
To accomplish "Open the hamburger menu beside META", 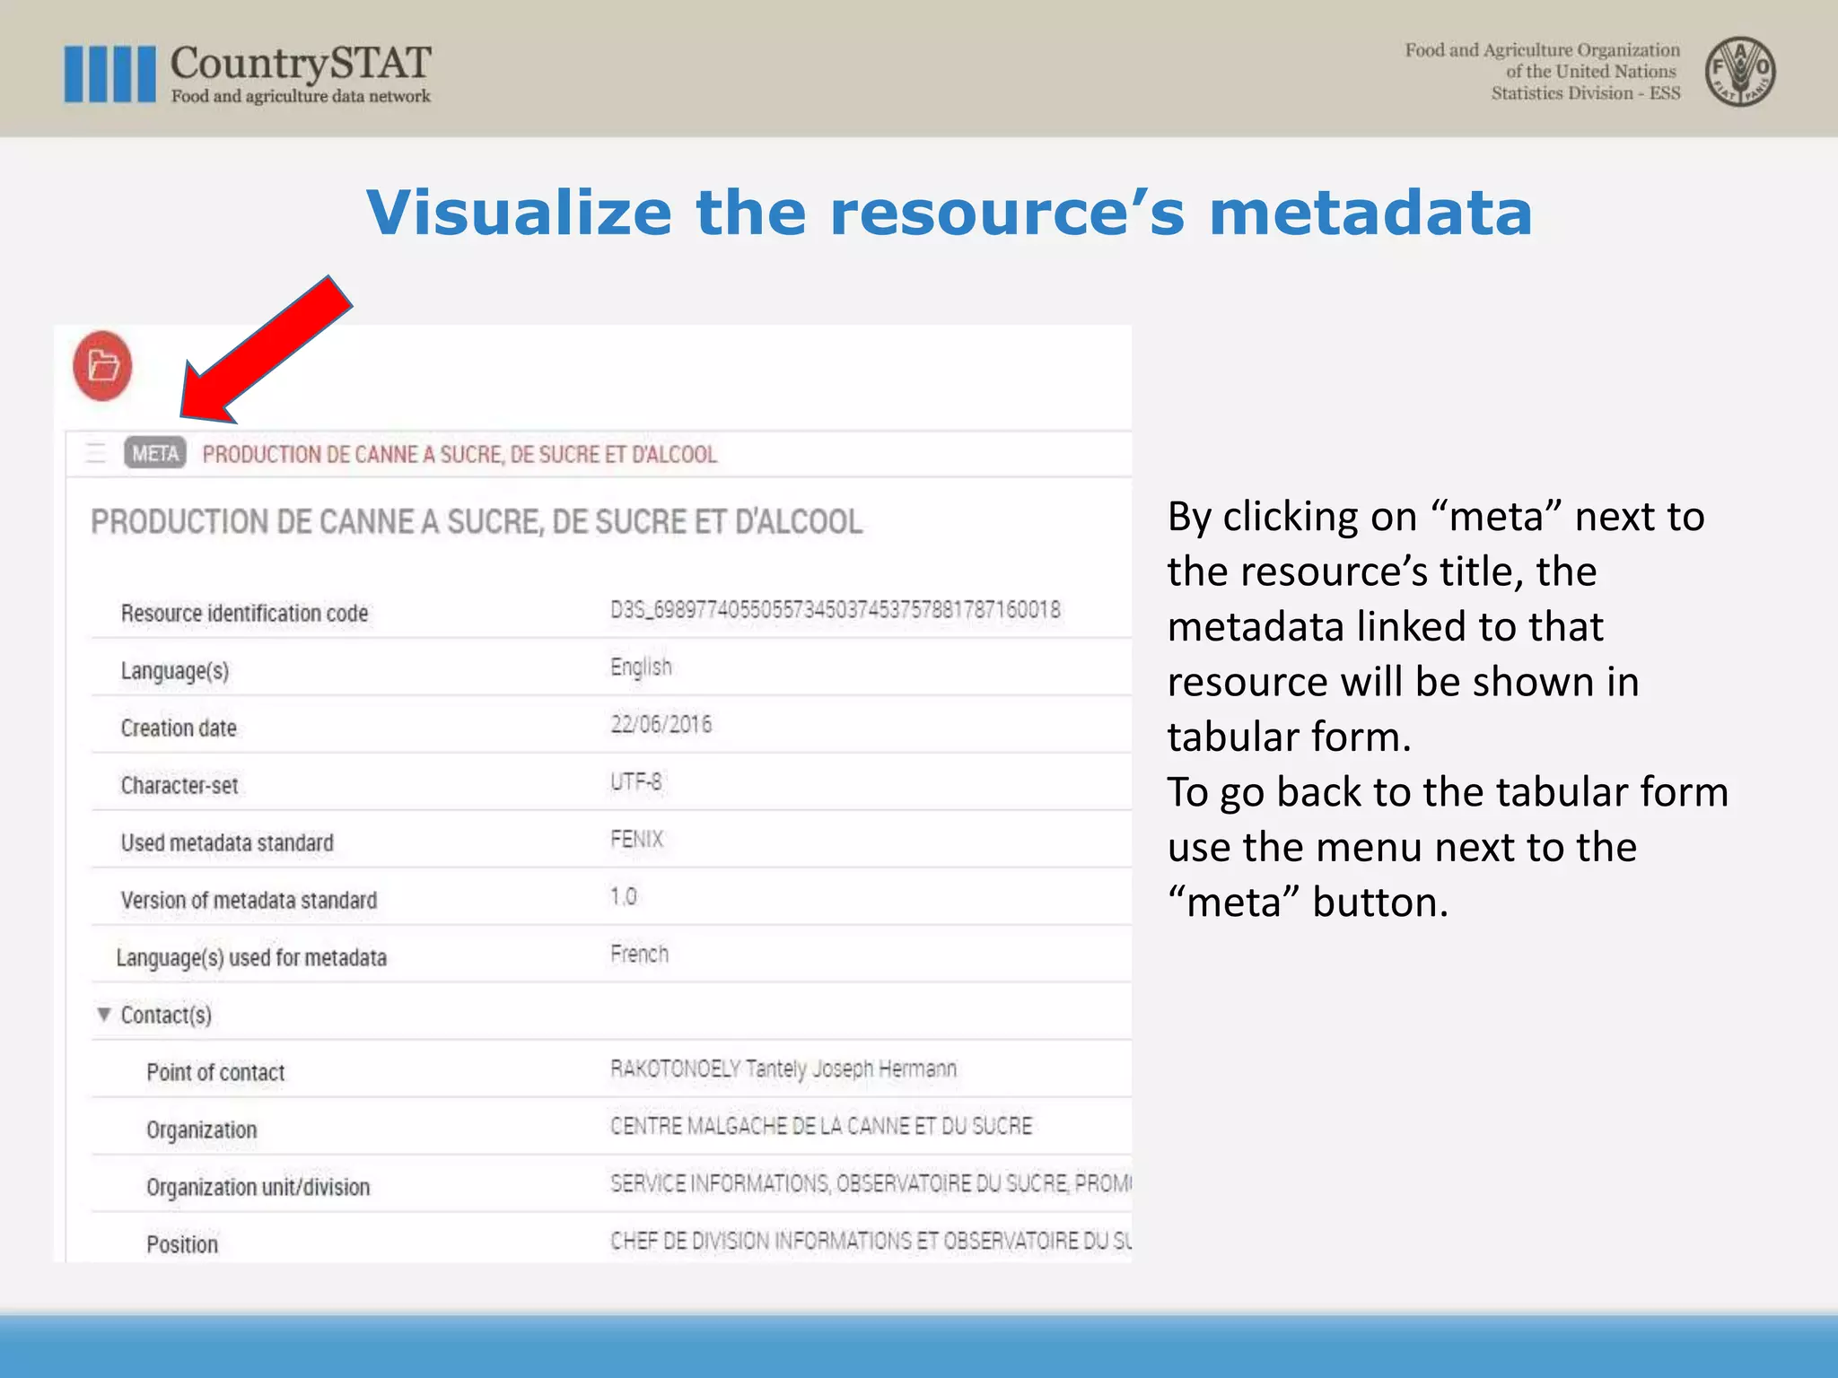I will point(95,453).
